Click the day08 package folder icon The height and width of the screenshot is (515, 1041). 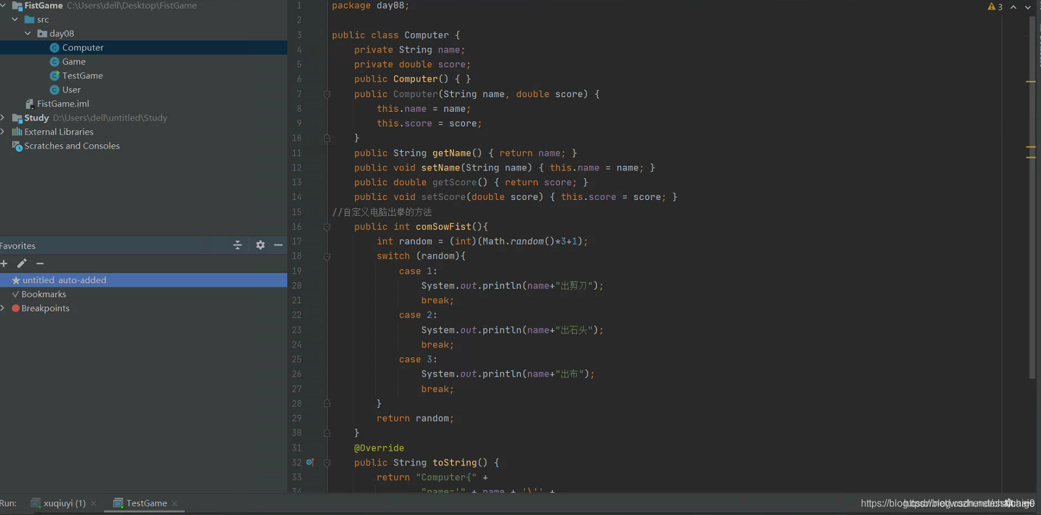(42, 34)
